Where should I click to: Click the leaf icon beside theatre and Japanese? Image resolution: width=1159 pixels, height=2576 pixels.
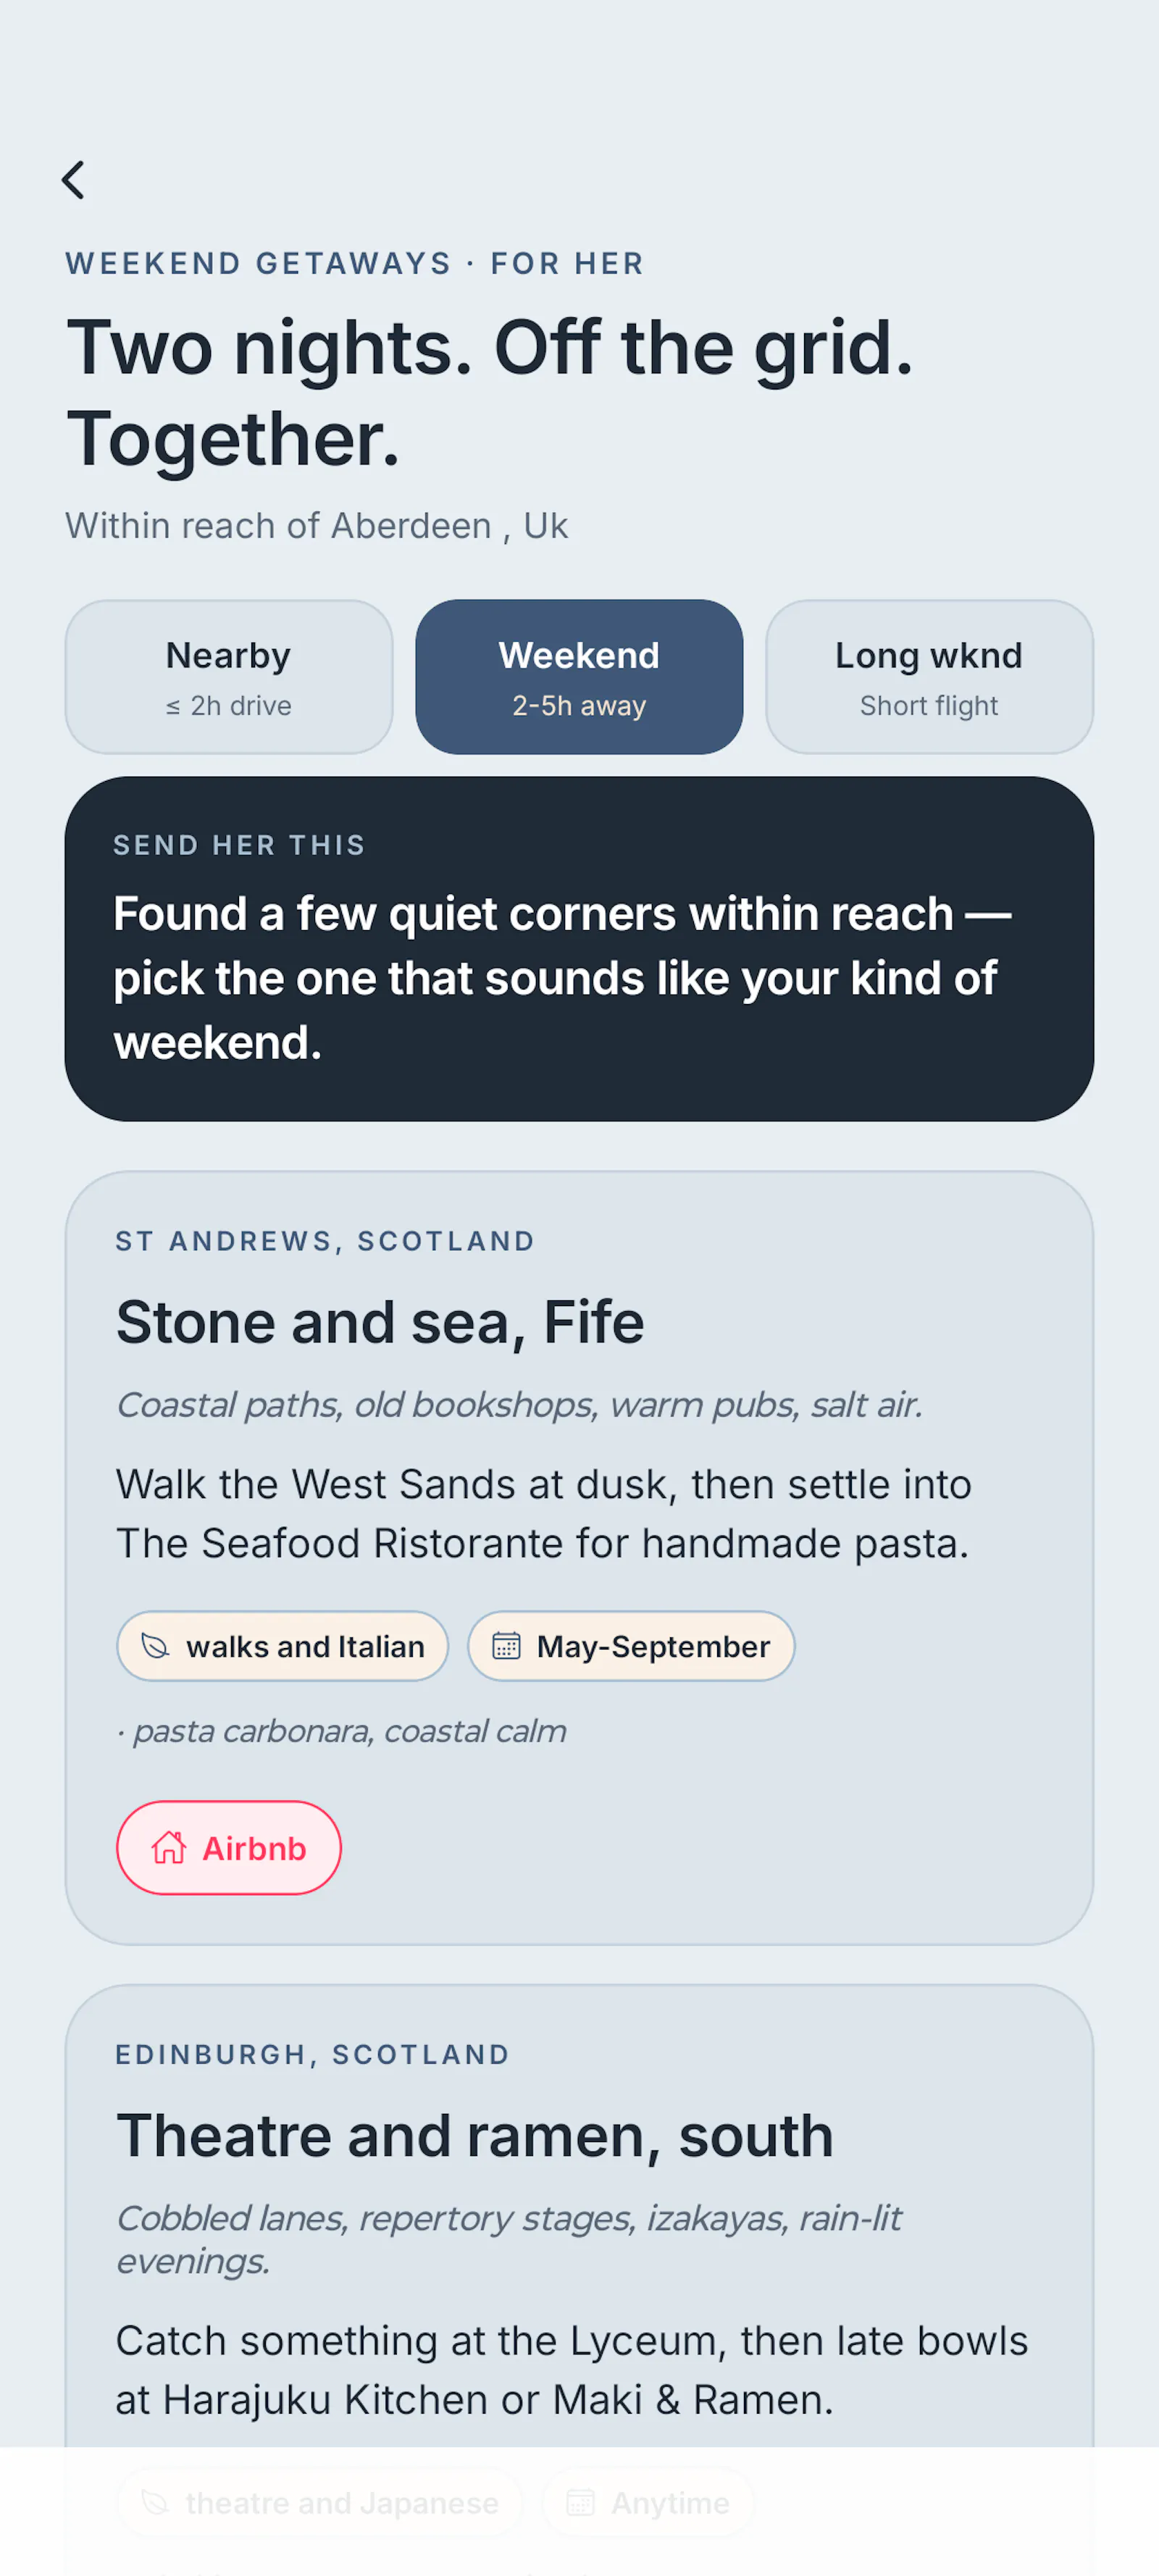tap(155, 2502)
